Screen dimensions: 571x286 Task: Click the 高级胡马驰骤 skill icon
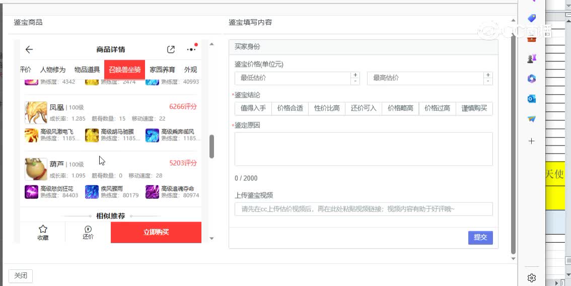[92, 135]
